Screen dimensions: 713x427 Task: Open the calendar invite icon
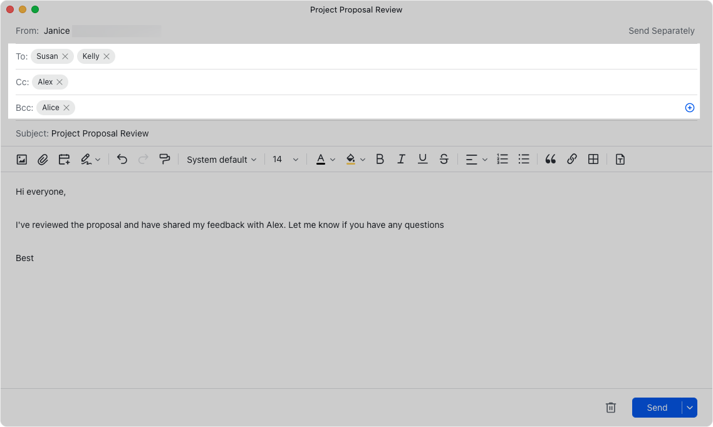[x=63, y=159]
